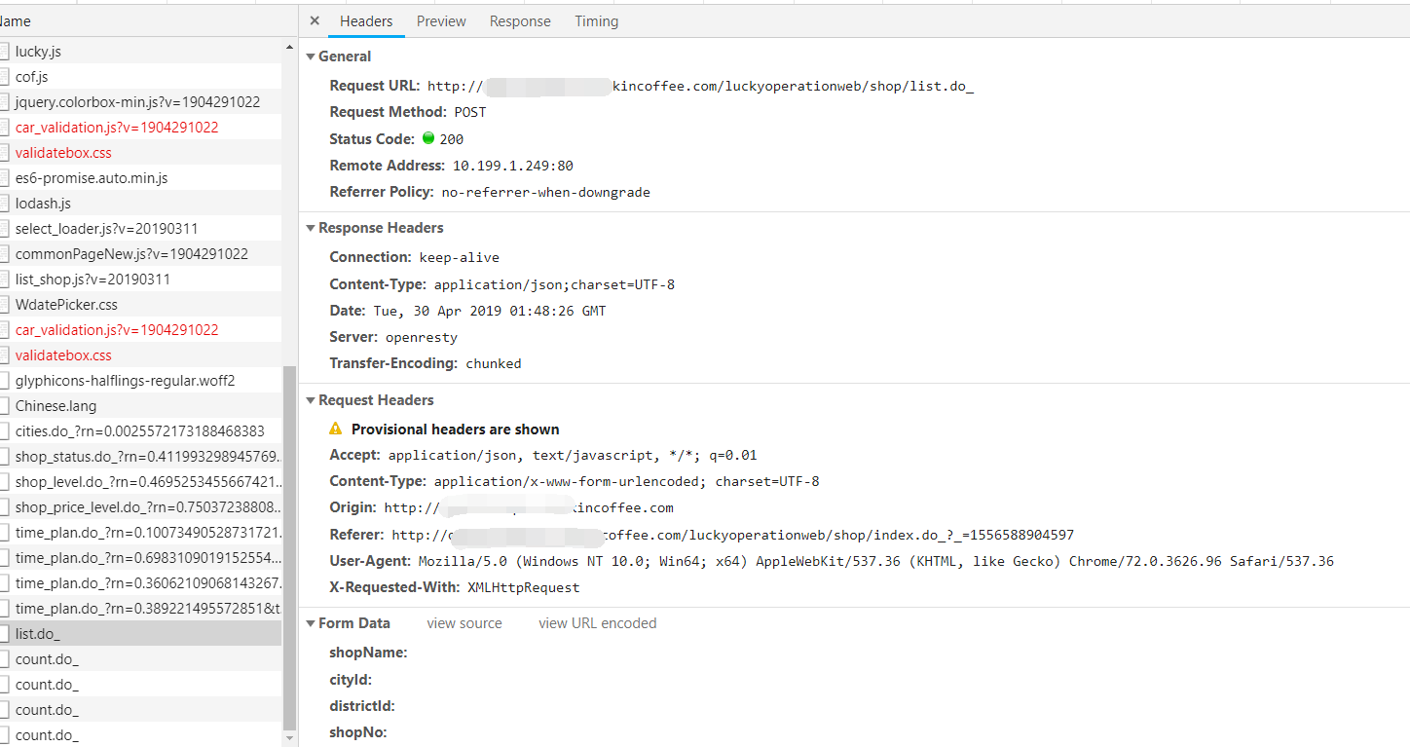The image size is (1410, 747).
Task: Click the shopName form field label
Action: [368, 653]
